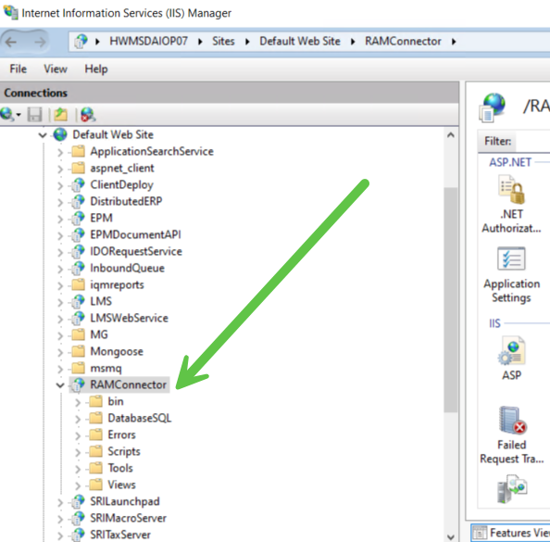The width and height of the screenshot is (550, 542).
Task: Select SRIMacroServer in the tree
Action: point(128,518)
